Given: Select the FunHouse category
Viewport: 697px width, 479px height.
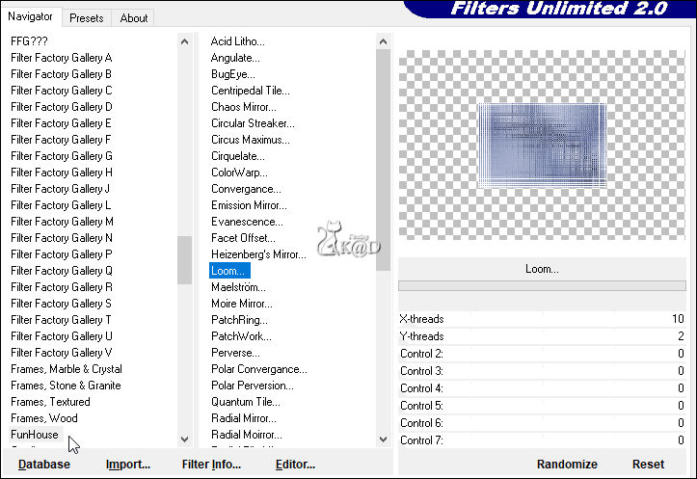Looking at the screenshot, I should coord(35,435).
